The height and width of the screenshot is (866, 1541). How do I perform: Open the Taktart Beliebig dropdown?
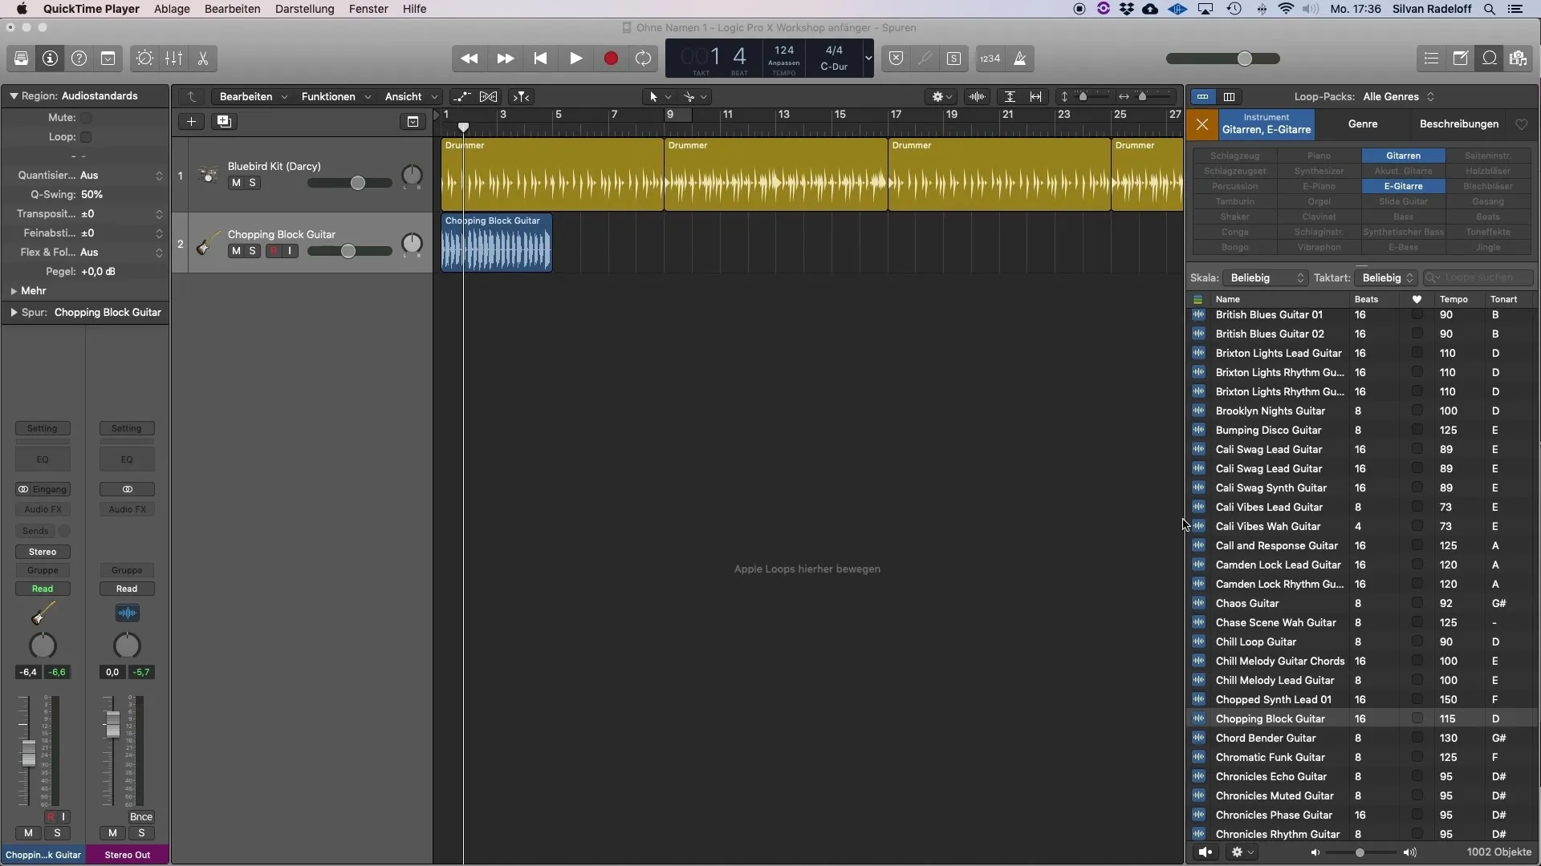pyautogui.click(x=1386, y=278)
